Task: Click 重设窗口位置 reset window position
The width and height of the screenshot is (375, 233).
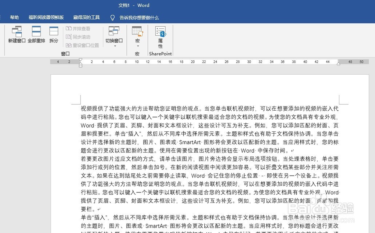Action: (82, 45)
